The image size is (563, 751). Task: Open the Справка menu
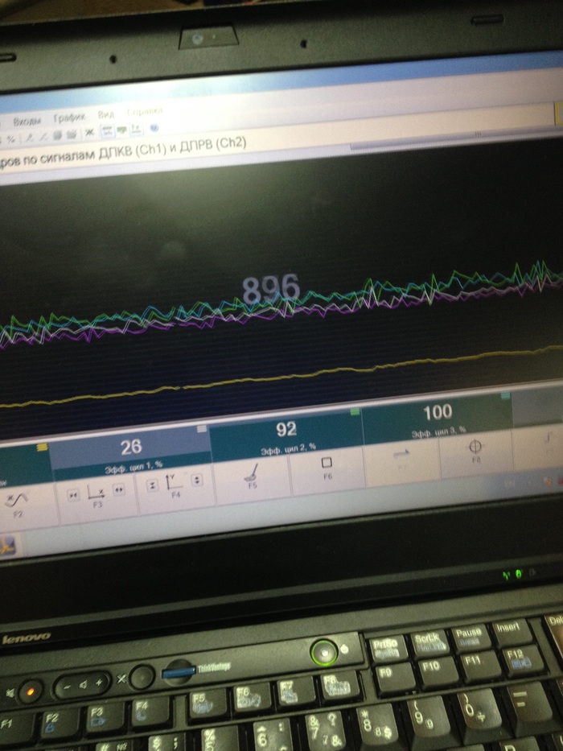pyautogui.click(x=145, y=112)
